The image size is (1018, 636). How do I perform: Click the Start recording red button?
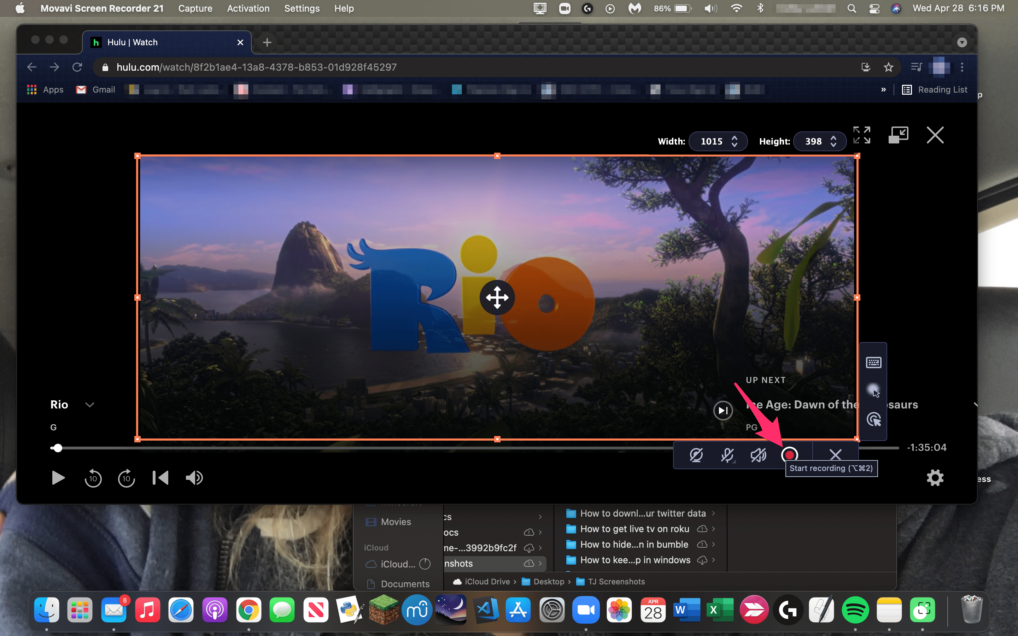coord(789,455)
